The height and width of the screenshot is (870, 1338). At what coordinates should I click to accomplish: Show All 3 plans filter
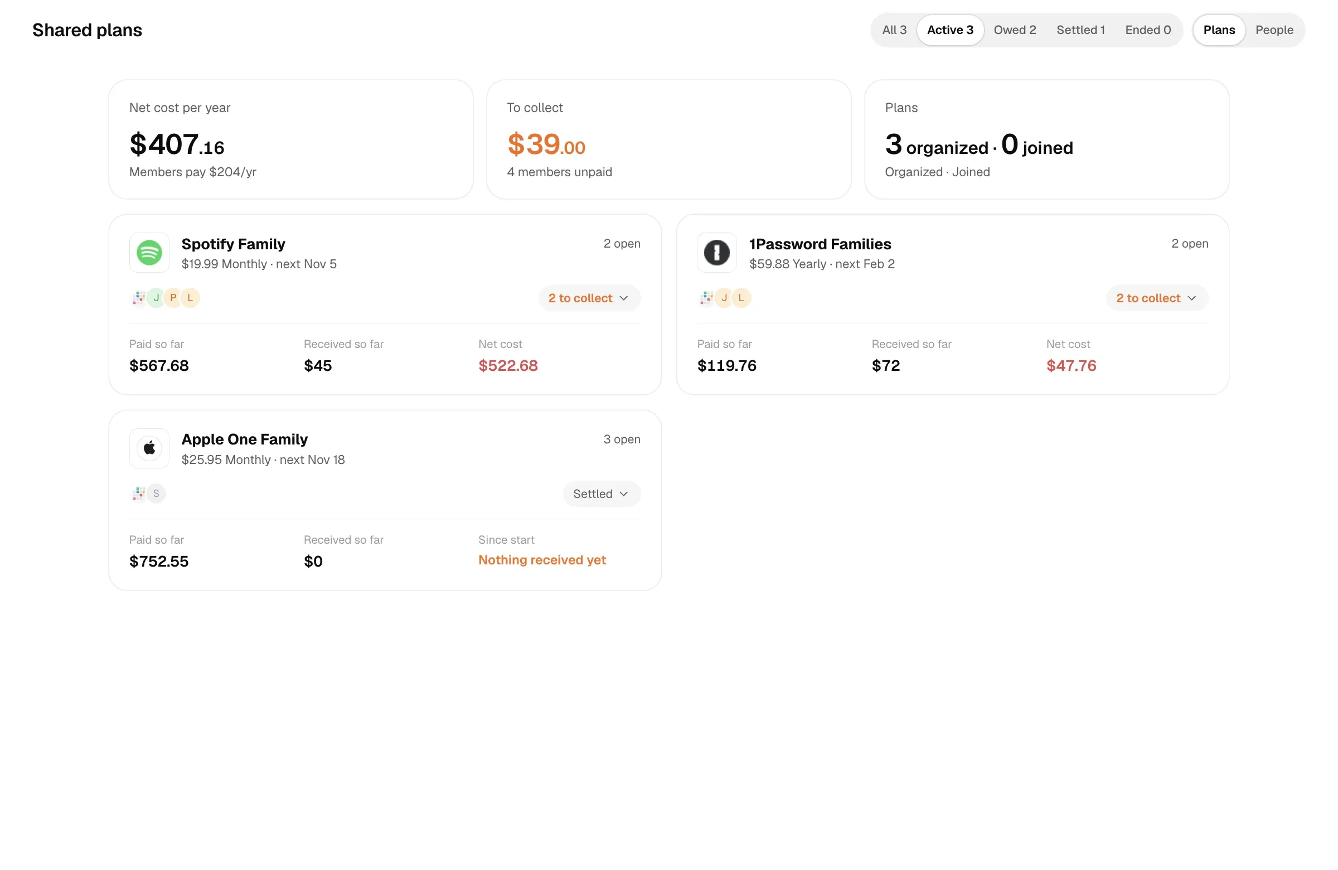pyautogui.click(x=894, y=30)
